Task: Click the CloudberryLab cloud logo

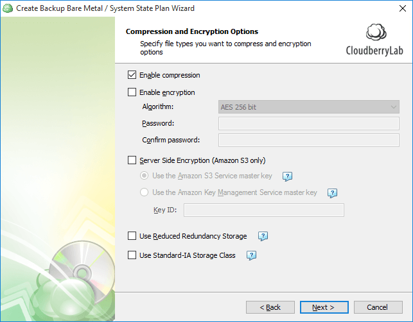Action: [x=376, y=32]
